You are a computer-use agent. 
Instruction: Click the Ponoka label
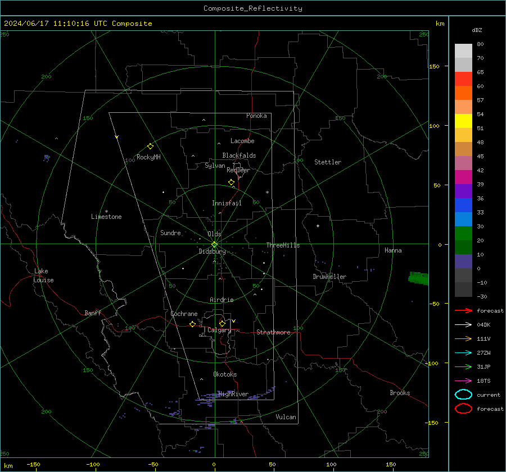256,116
